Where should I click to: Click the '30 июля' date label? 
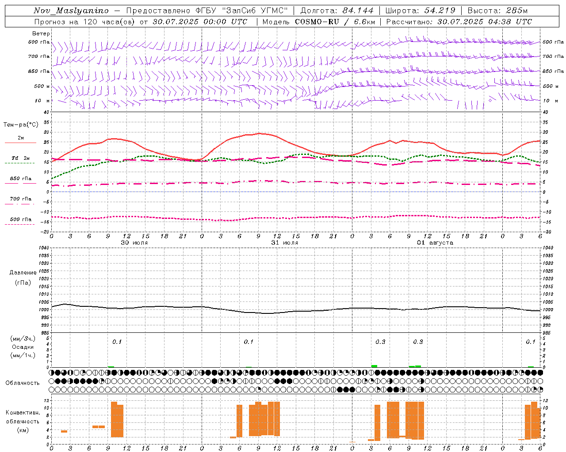coord(134,243)
